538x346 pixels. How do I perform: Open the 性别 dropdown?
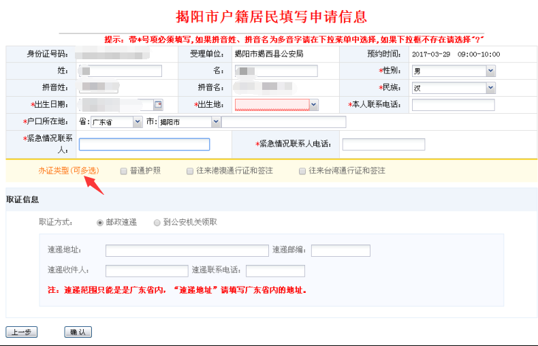point(490,71)
